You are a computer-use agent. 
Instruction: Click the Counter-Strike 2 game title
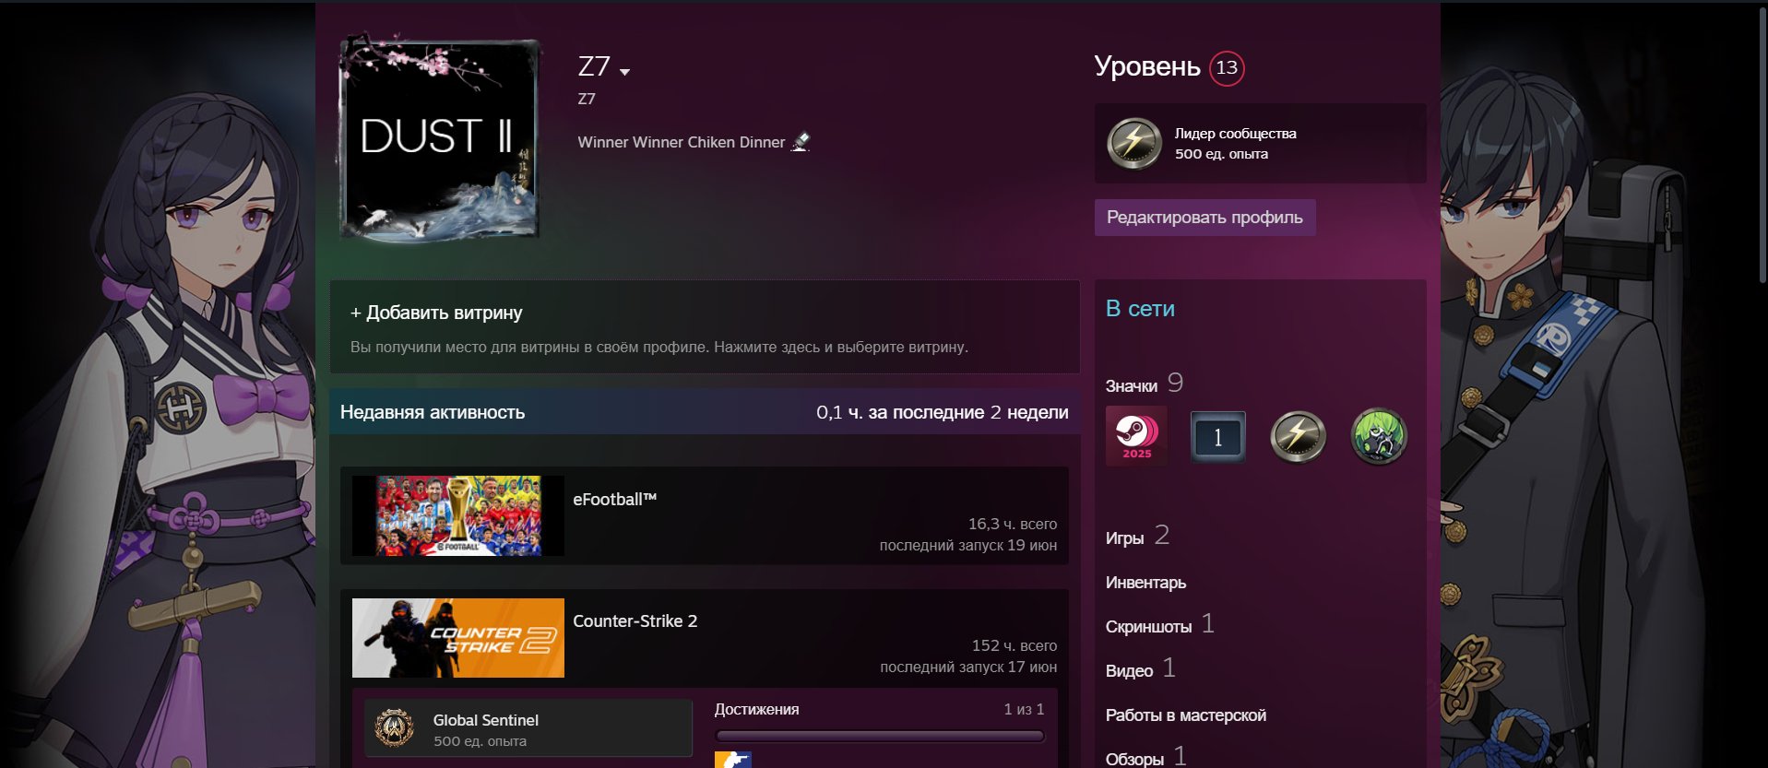coord(635,621)
